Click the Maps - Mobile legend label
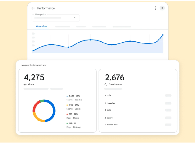This screenshot has width=195, height=143. pyautogui.click(x=73, y=118)
